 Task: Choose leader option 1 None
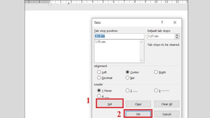click(x=99, y=90)
